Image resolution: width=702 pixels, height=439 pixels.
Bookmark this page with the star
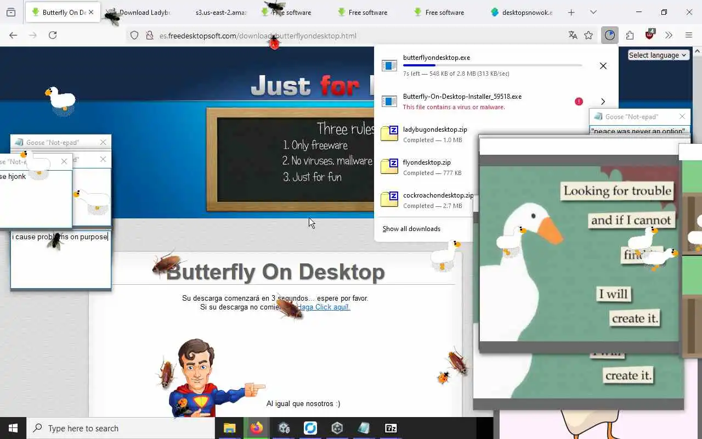588,35
